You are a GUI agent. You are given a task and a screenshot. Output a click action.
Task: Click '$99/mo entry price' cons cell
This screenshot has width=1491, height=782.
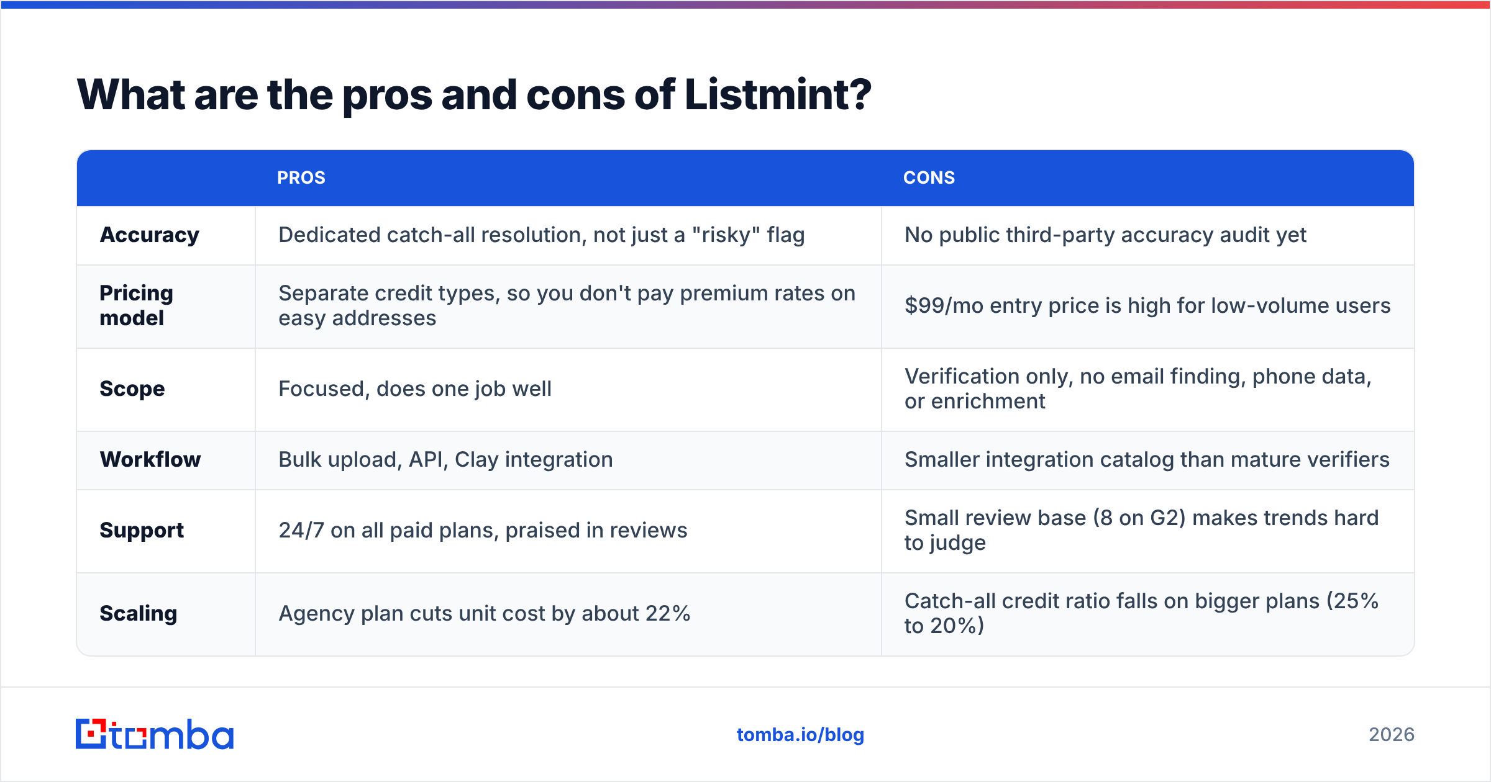coord(1147,306)
